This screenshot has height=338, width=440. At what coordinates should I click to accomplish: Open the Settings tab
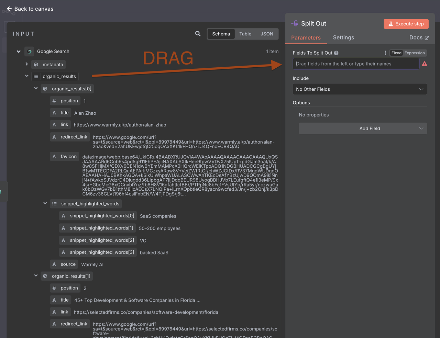click(x=343, y=37)
